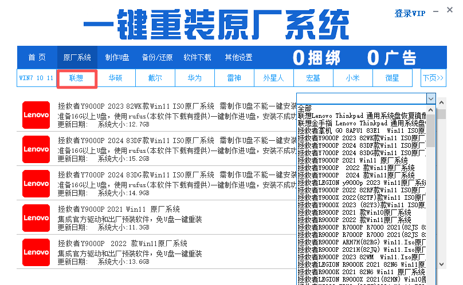Choose 联想金手指 Lenovo Thinkpad option
The width and height of the screenshot is (463, 285).
[362, 123]
